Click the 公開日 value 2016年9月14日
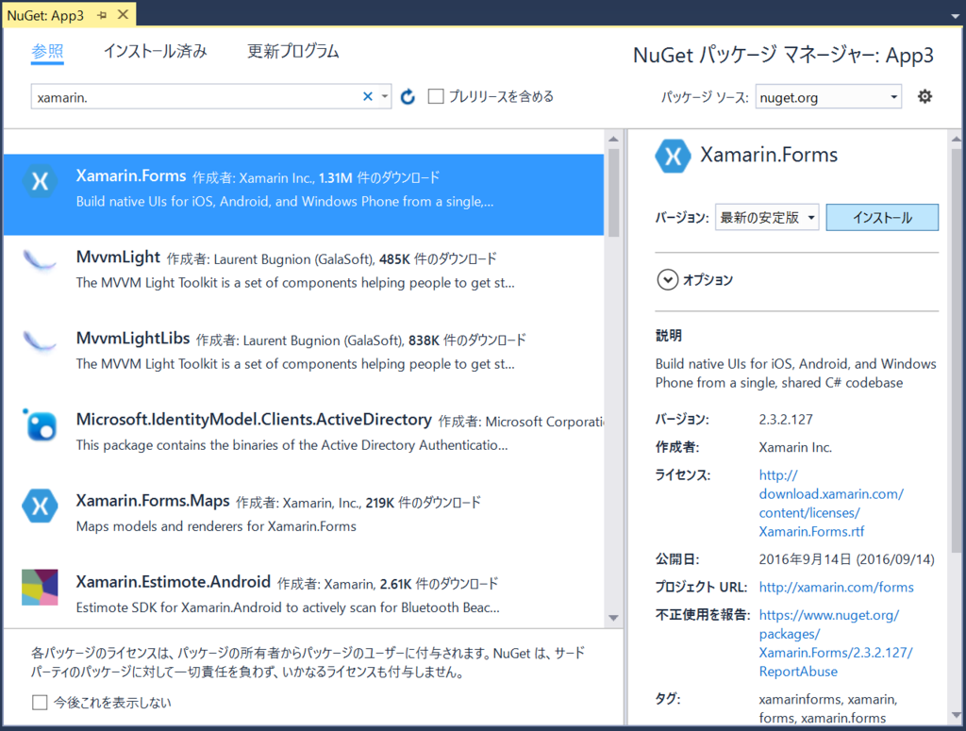The image size is (966, 731). pos(846,559)
